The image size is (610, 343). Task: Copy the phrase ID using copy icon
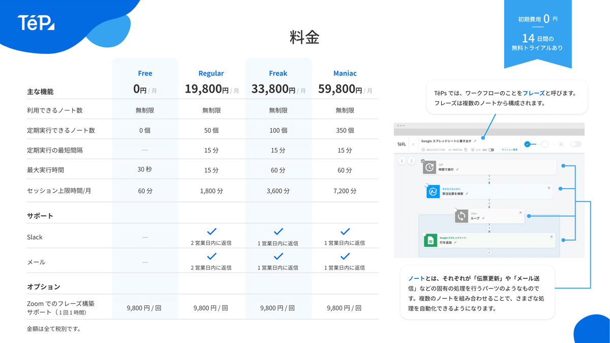pyautogui.click(x=466, y=150)
